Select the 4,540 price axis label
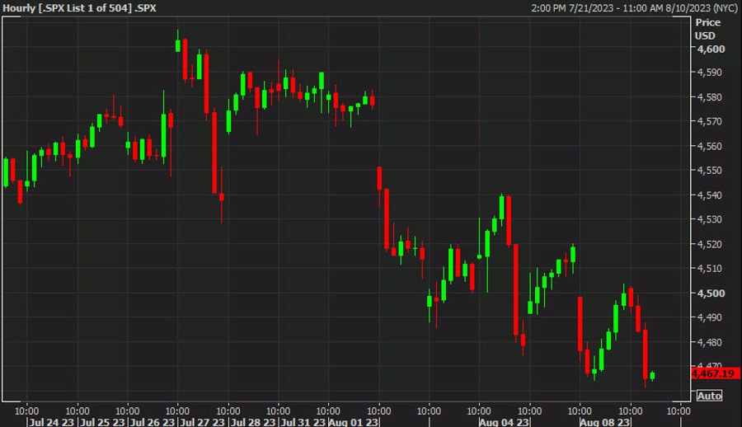Viewport: 742px width, 427px height. coord(709,195)
